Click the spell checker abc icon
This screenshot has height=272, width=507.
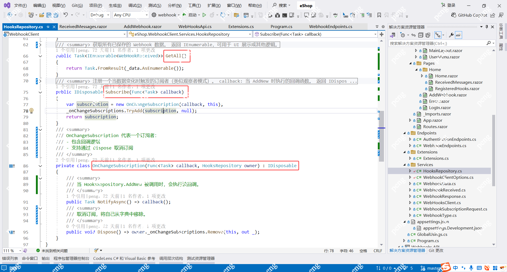click(335, 15)
